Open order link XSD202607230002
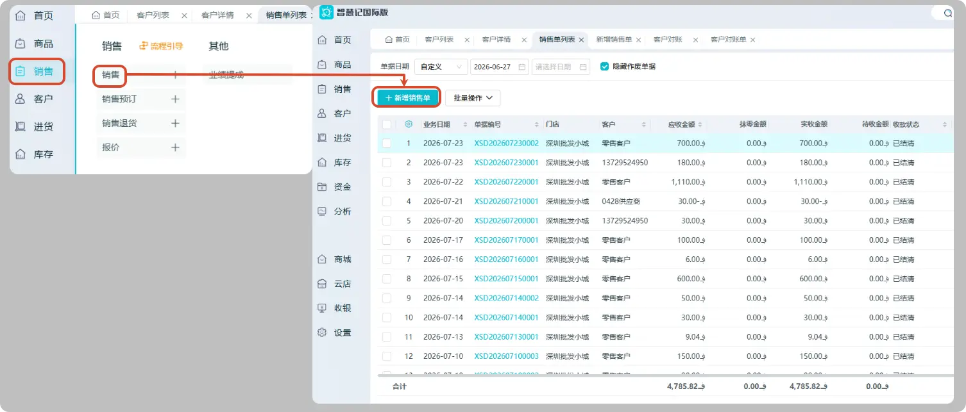 click(506, 144)
